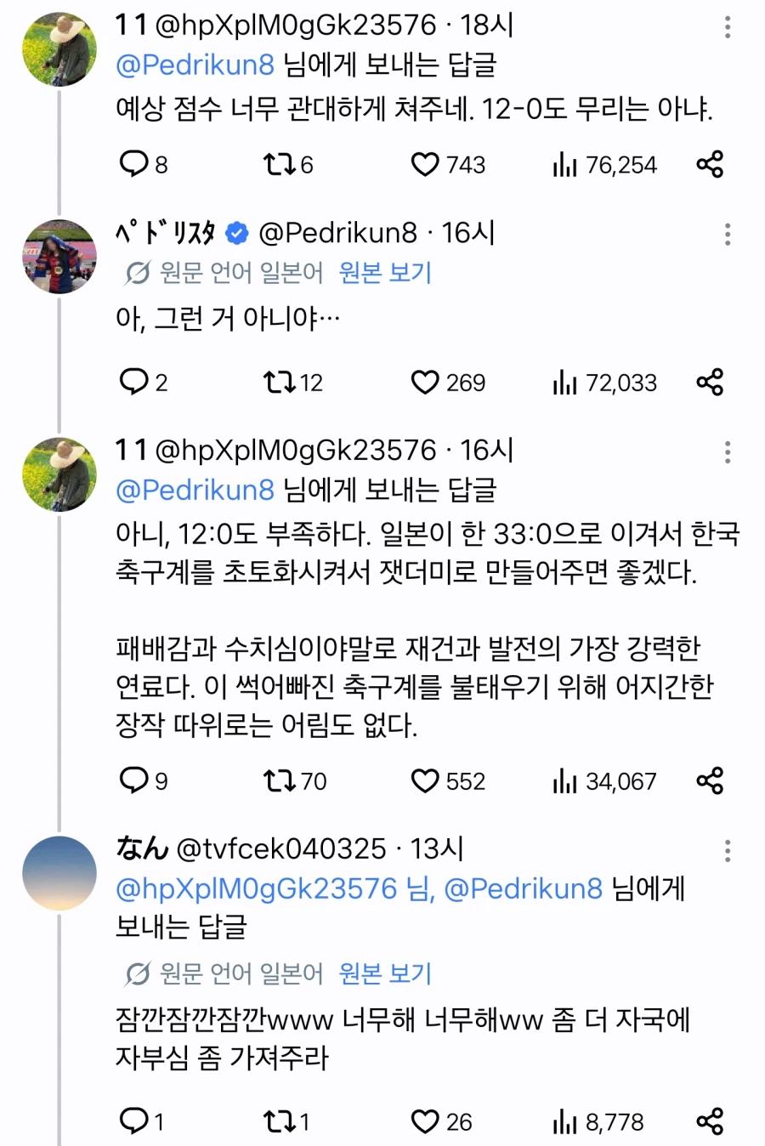
Task: Open more options for tvfcek040325's tweet
Action: coord(728,851)
